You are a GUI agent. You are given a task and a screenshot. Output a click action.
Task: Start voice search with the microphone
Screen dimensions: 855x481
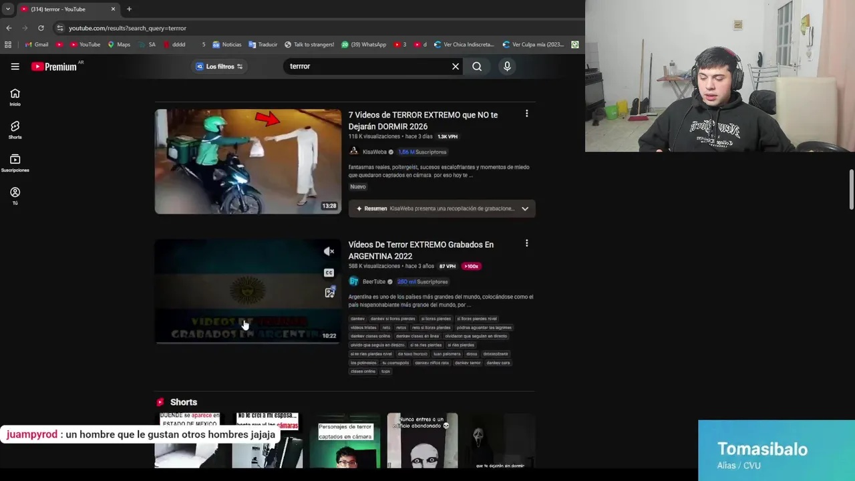(x=507, y=66)
